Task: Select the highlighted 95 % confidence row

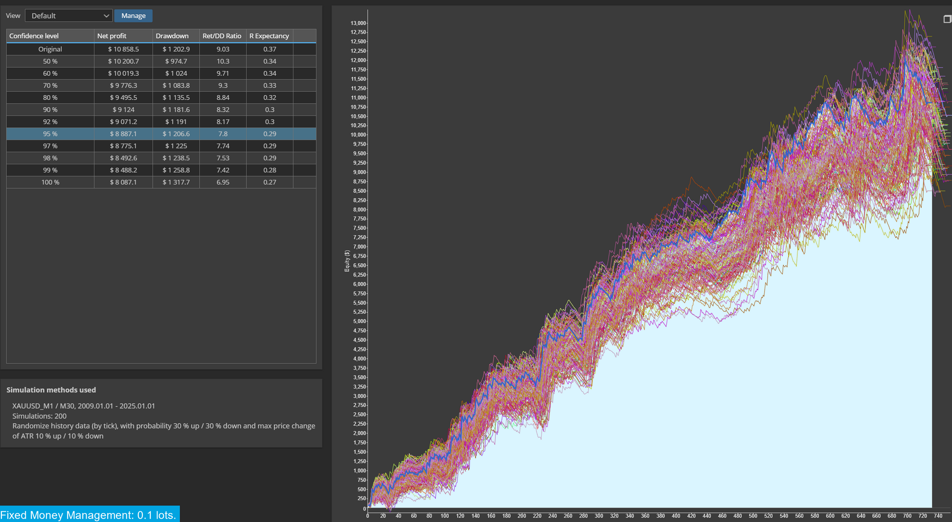Action: click(161, 134)
